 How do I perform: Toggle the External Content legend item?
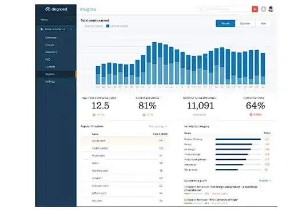coord(93,26)
